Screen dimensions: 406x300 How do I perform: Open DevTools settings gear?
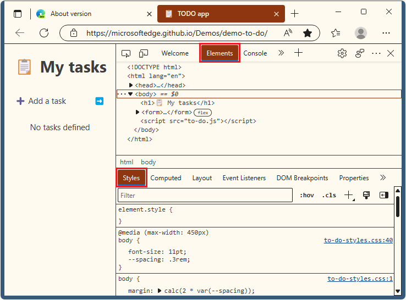[x=342, y=53]
